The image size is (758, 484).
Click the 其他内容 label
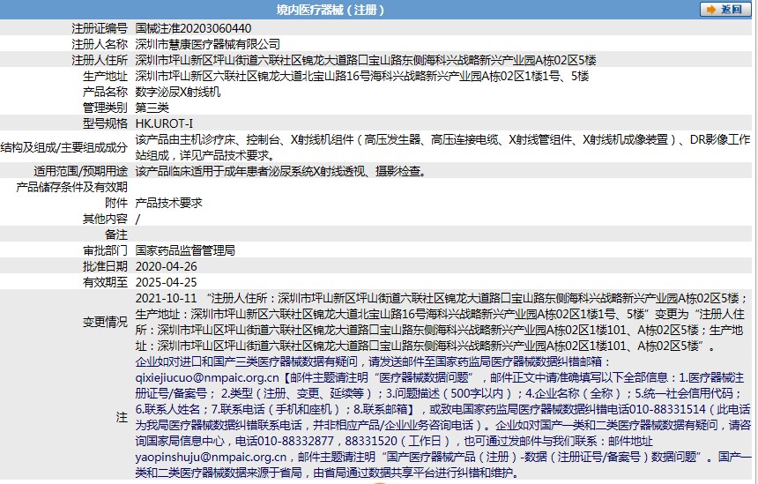tap(106, 219)
